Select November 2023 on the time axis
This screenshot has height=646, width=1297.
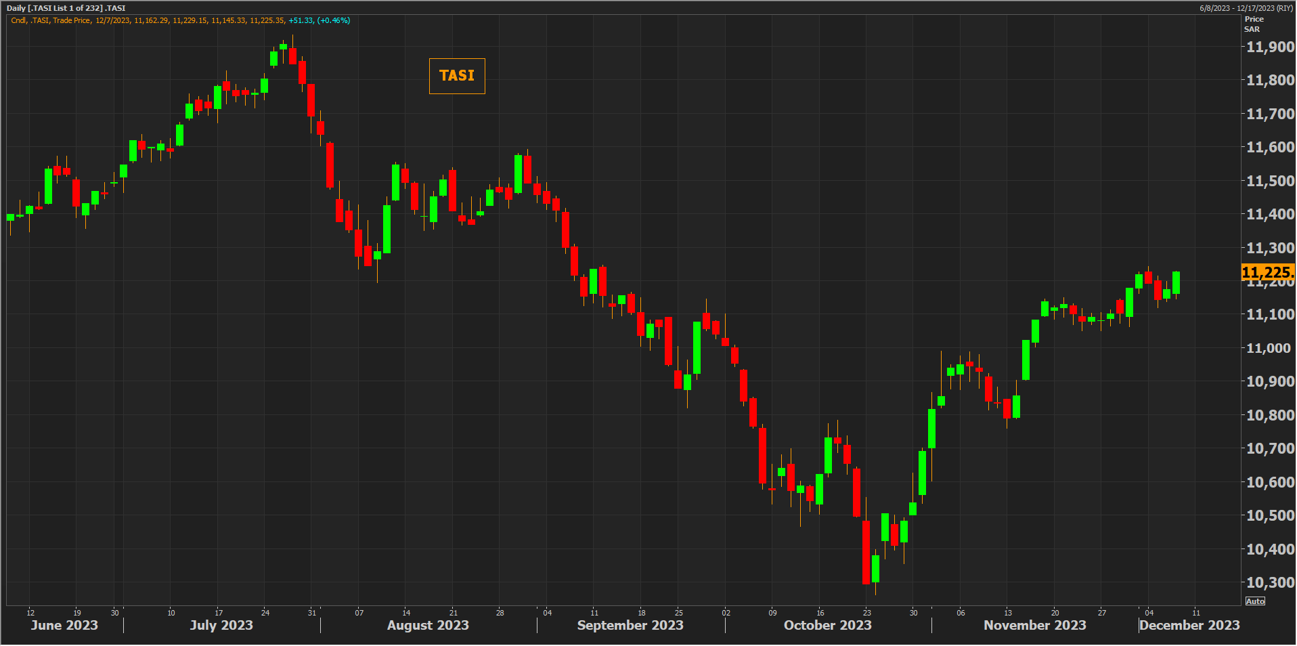click(x=1034, y=625)
